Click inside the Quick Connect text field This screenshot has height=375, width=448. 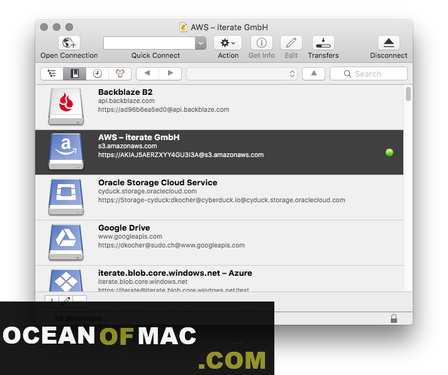coord(149,43)
